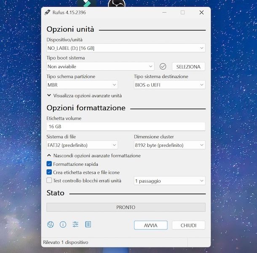Click the 'Tipo sistema destinazione' label

click(161, 76)
